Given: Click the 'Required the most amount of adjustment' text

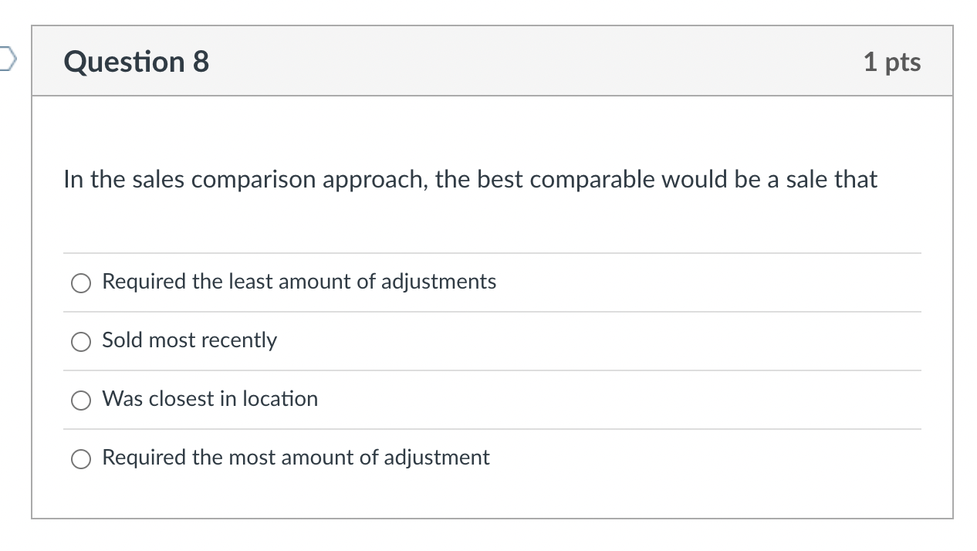Looking at the screenshot, I should coord(296,457).
